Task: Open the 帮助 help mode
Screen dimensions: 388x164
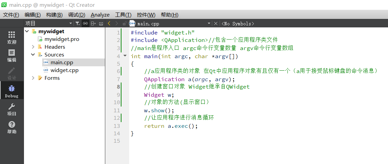Action: tap(11, 127)
